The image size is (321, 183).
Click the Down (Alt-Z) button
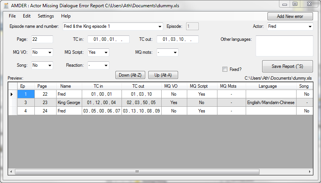130,75
